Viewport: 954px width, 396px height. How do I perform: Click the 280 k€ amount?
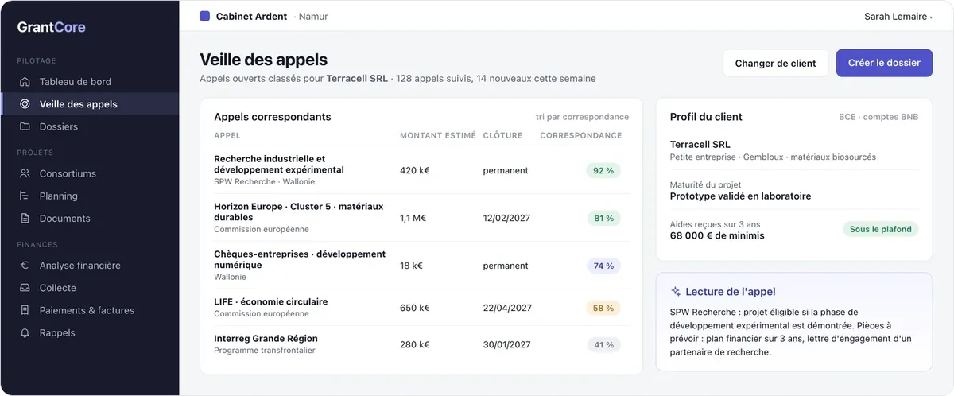click(415, 345)
